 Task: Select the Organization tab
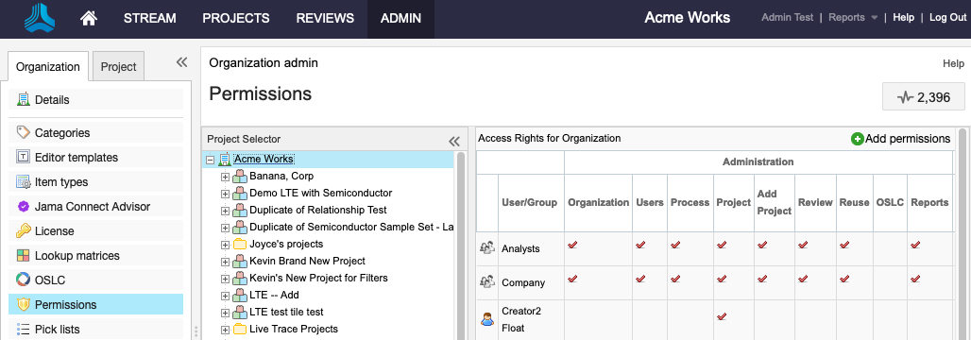pyautogui.click(x=48, y=66)
